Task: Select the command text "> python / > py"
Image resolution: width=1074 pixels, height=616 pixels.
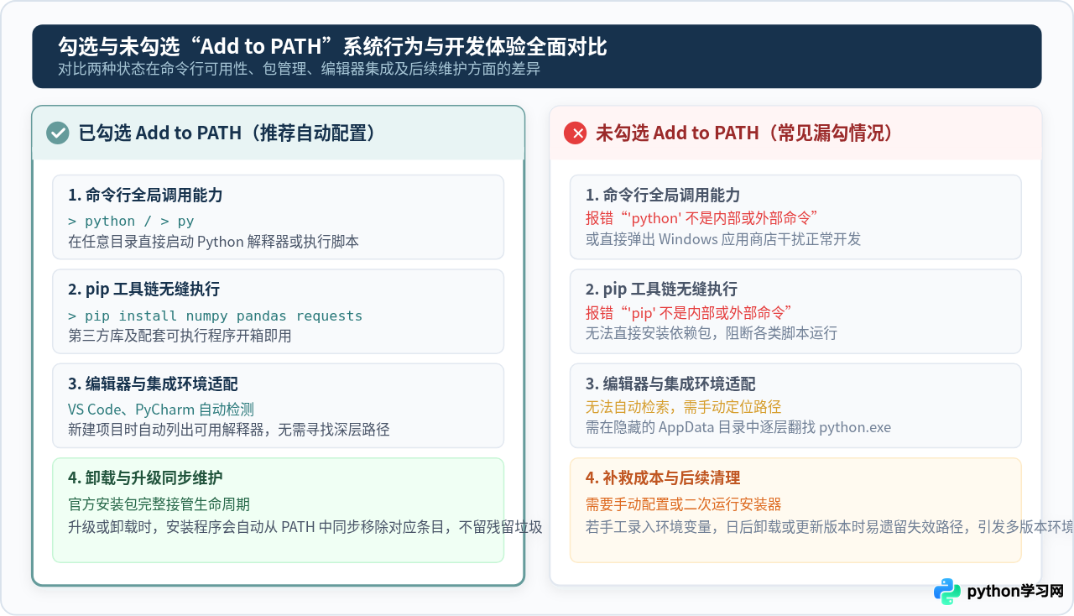Action: pos(131,221)
